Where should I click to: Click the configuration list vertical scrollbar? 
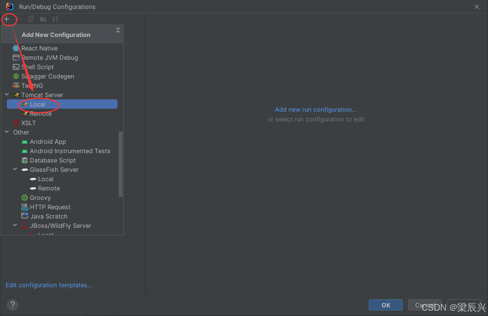tap(120, 164)
